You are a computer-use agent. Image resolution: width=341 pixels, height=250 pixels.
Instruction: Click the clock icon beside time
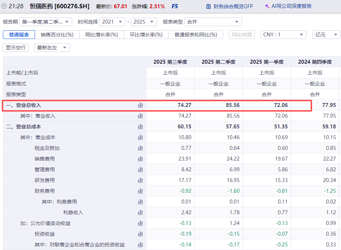click(x=4, y=6)
